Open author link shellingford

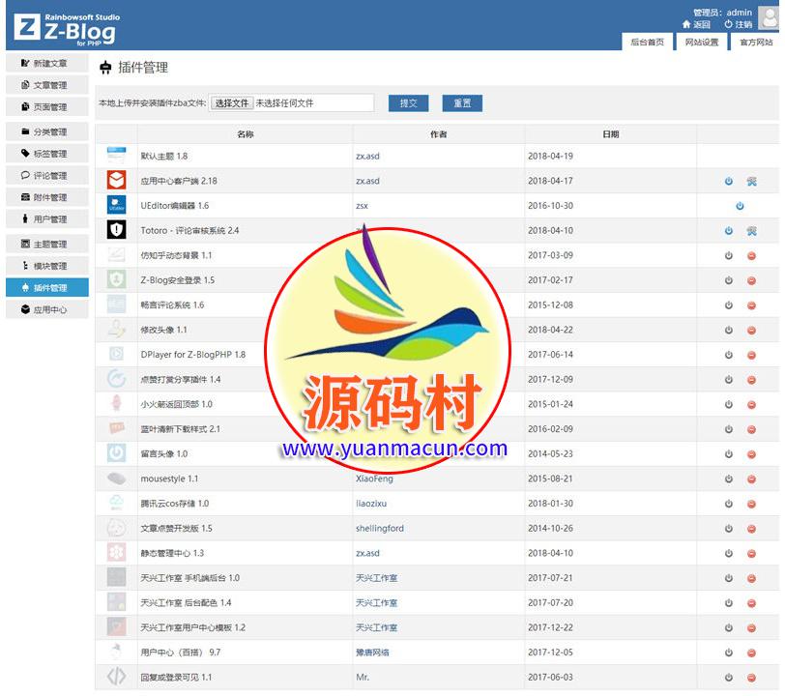coord(380,529)
